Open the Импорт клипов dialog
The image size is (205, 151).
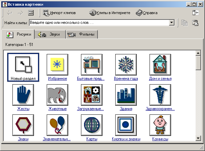(59, 13)
